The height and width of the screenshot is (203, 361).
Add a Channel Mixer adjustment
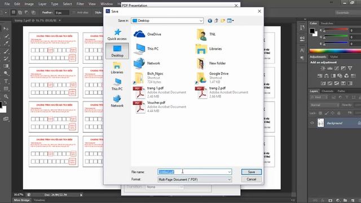(346, 76)
